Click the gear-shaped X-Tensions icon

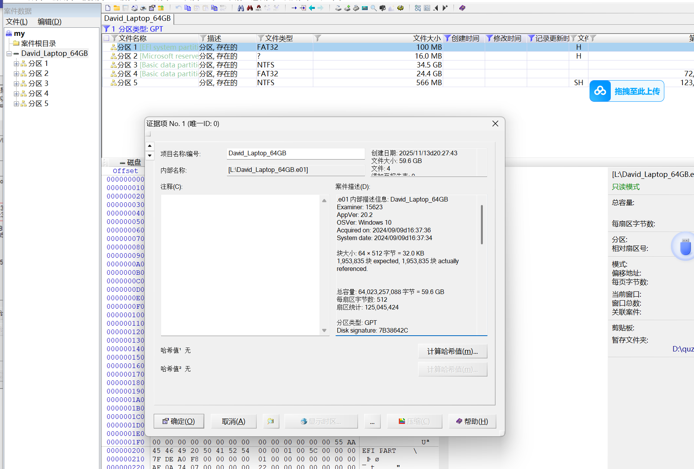pyautogui.click(x=400, y=8)
